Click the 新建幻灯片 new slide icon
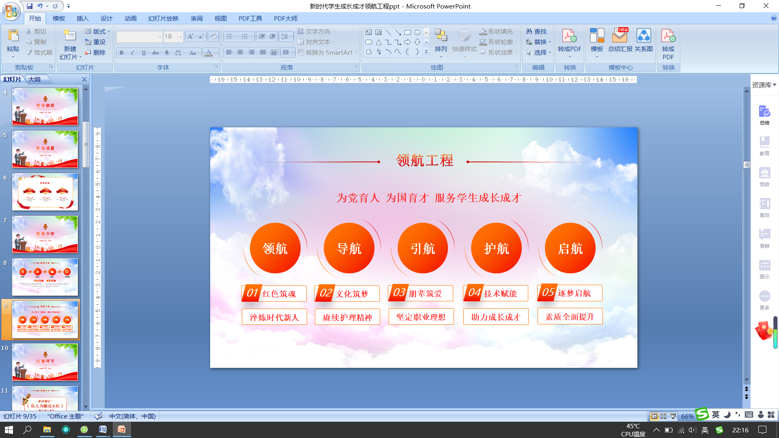The width and height of the screenshot is (779, 438). (70, 36)
